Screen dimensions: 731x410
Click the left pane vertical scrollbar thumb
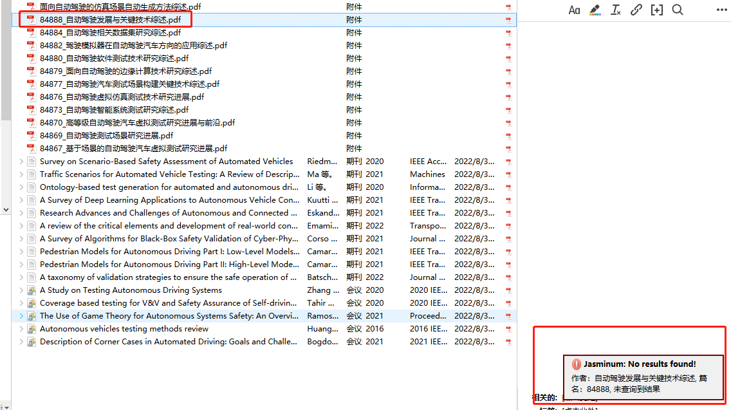[x=6, y=61]
